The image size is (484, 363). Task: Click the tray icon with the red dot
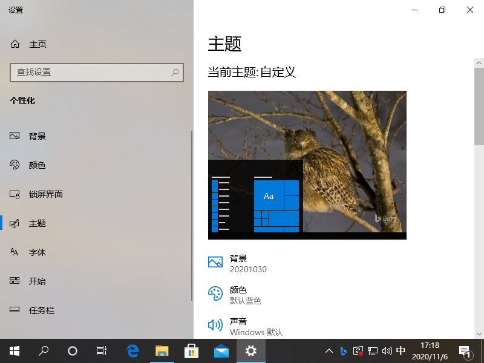(x=358, y=351)
